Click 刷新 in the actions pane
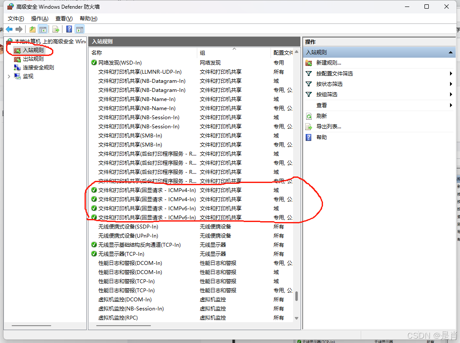460x343 pixels. (322, 116)
